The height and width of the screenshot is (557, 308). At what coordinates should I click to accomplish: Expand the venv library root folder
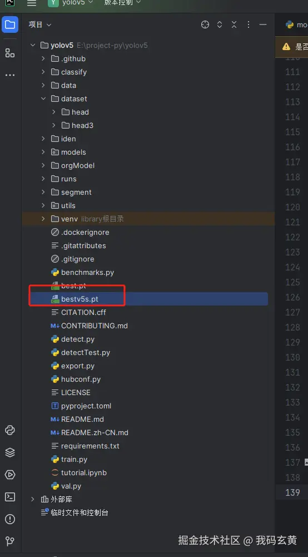[x=43, y=219]
